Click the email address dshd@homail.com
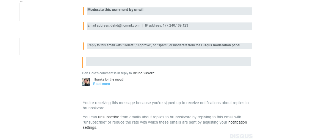The image size is (335, 140). coord(125,25)
